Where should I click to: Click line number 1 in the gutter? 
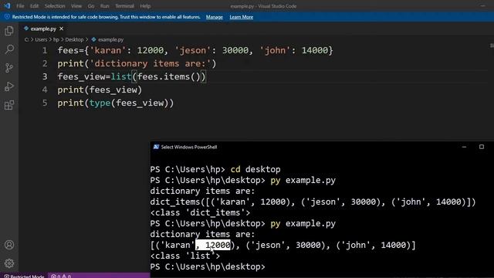pos(45,50)
